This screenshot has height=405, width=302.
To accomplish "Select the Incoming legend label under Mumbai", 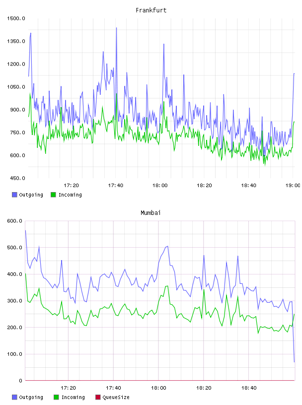I will [73, 397].
